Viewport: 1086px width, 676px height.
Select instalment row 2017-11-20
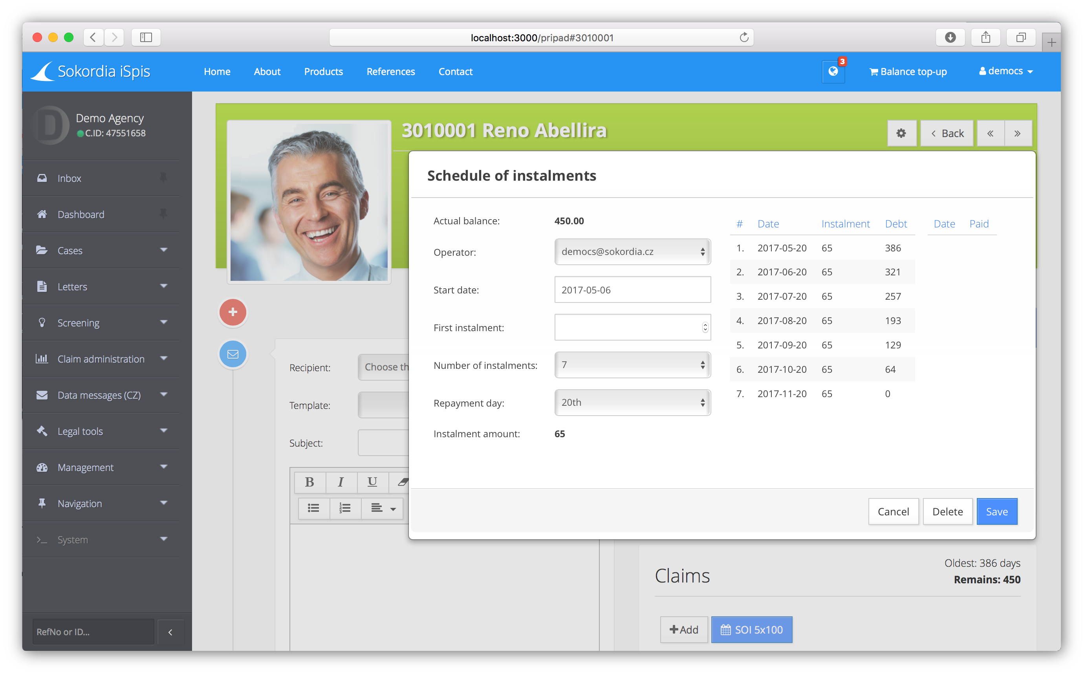coord(822,394)
